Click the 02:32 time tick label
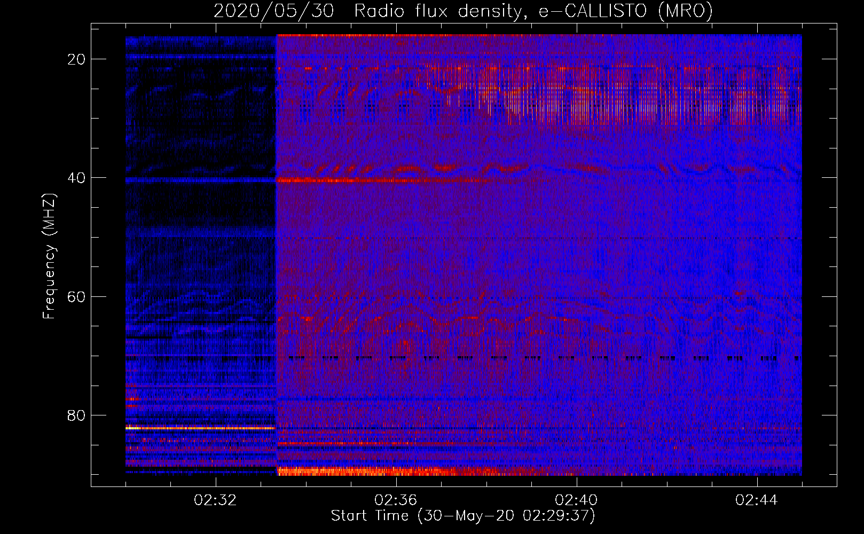 point(216,500)
